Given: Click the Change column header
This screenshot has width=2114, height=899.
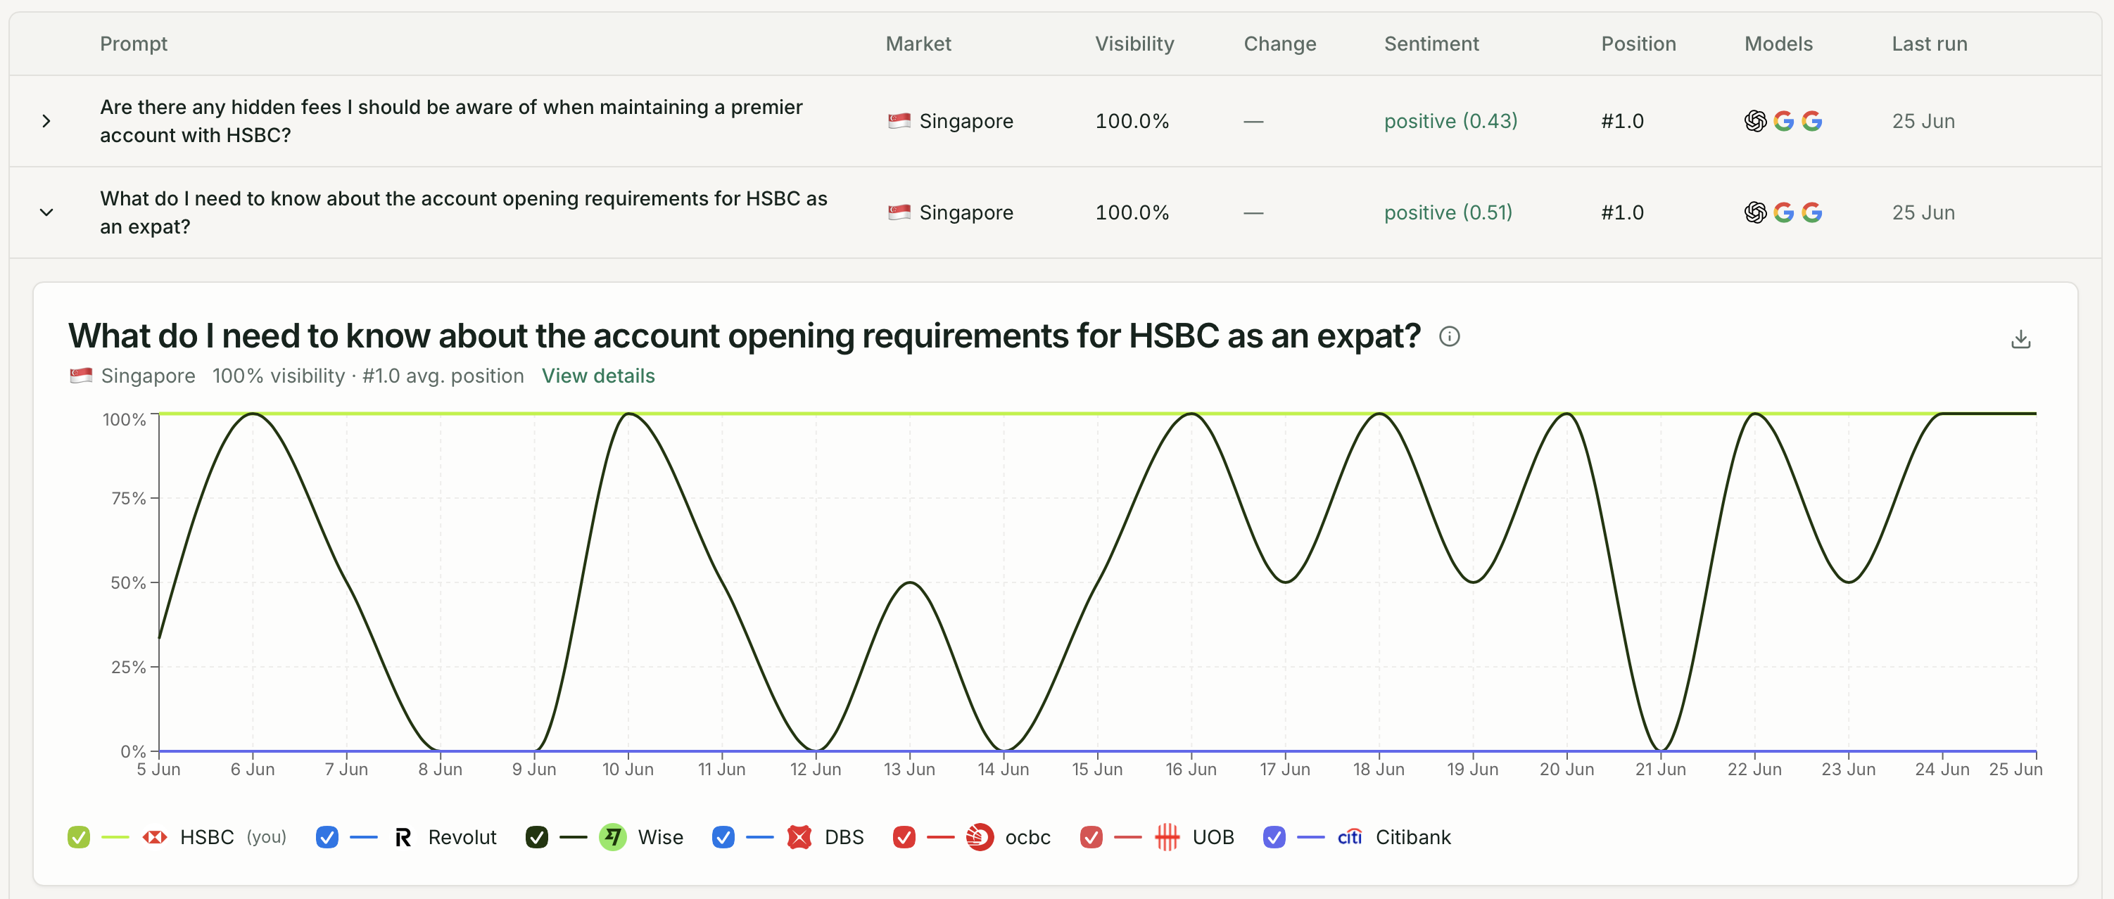Looking at the screenshot, I should tap(1279, 44).
